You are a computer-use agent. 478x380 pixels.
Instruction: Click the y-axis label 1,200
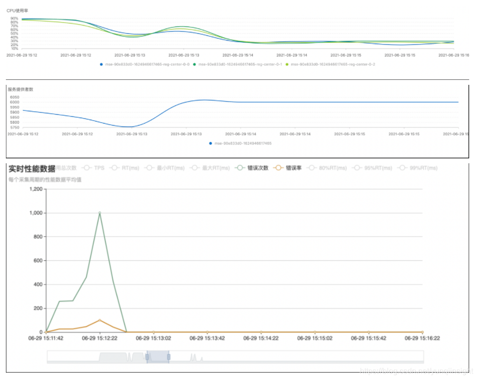click(x=36, y=189)
